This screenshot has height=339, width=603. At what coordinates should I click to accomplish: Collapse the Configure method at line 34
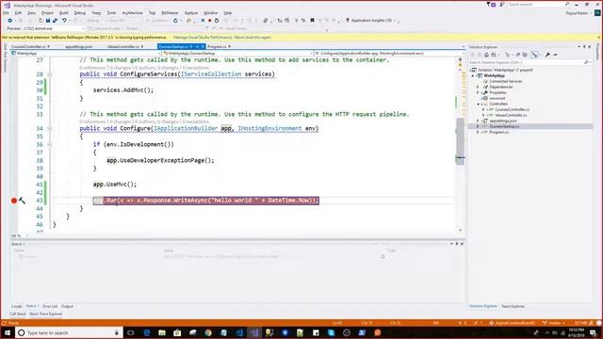tap(50, 128)
